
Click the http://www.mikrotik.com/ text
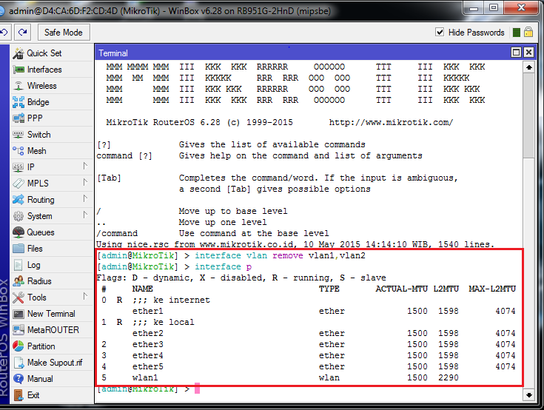click(x=391, y=122)
